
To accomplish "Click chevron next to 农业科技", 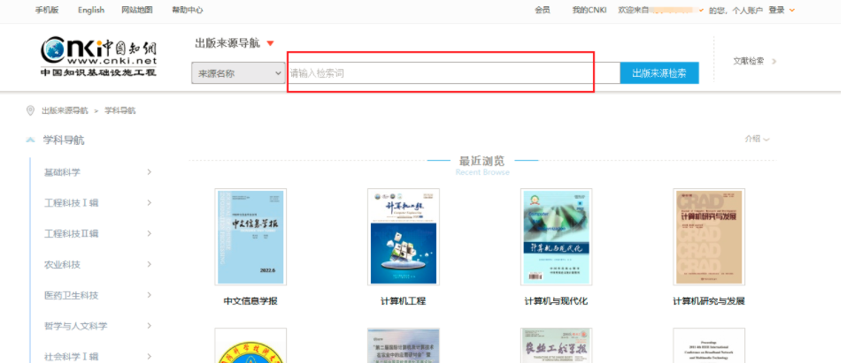I will (x=149, y=264).
